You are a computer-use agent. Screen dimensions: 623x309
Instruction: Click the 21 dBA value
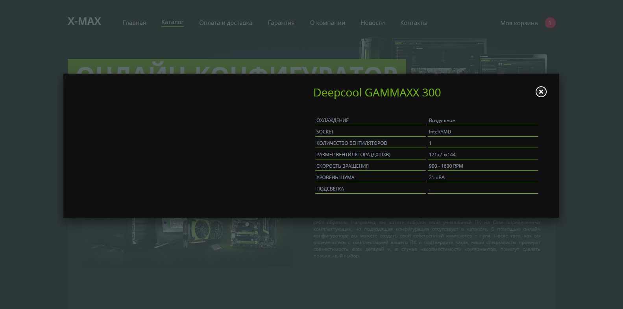(437, 178)
